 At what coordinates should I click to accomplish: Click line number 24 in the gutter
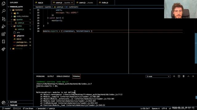point(38,18)
